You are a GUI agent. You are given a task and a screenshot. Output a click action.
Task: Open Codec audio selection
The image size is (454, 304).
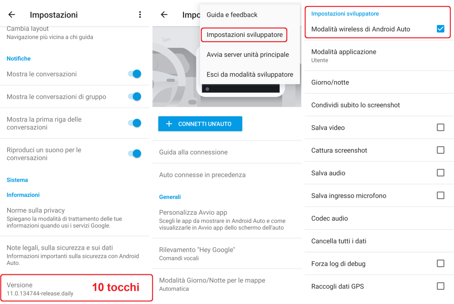point(329,218)
